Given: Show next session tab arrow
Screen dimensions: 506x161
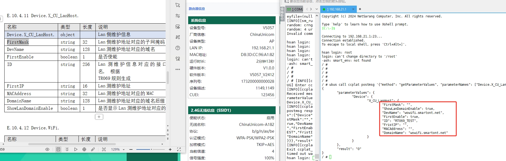Looking at the screenshot, I should 311,9.
